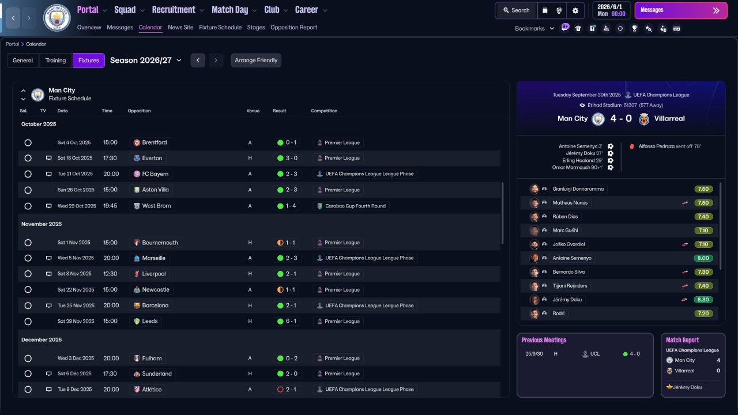Click the Manchester City club badge

(57, 18)
